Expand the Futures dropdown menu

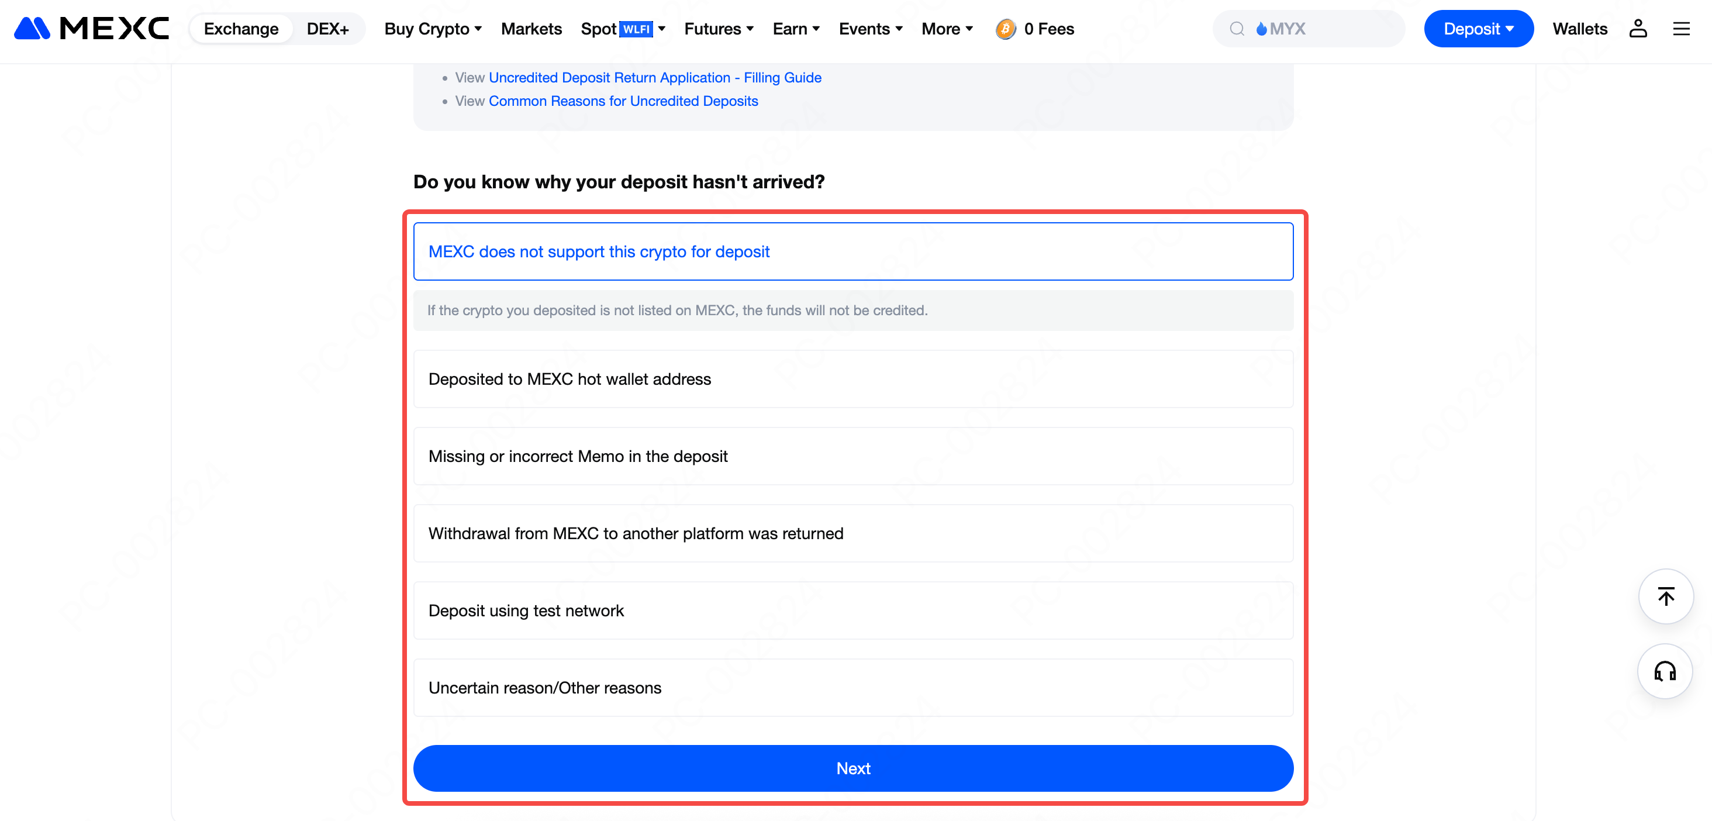click(x=719, y=29)
